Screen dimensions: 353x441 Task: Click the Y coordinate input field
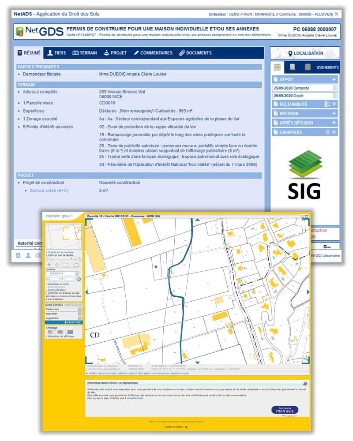click(70, 279)
